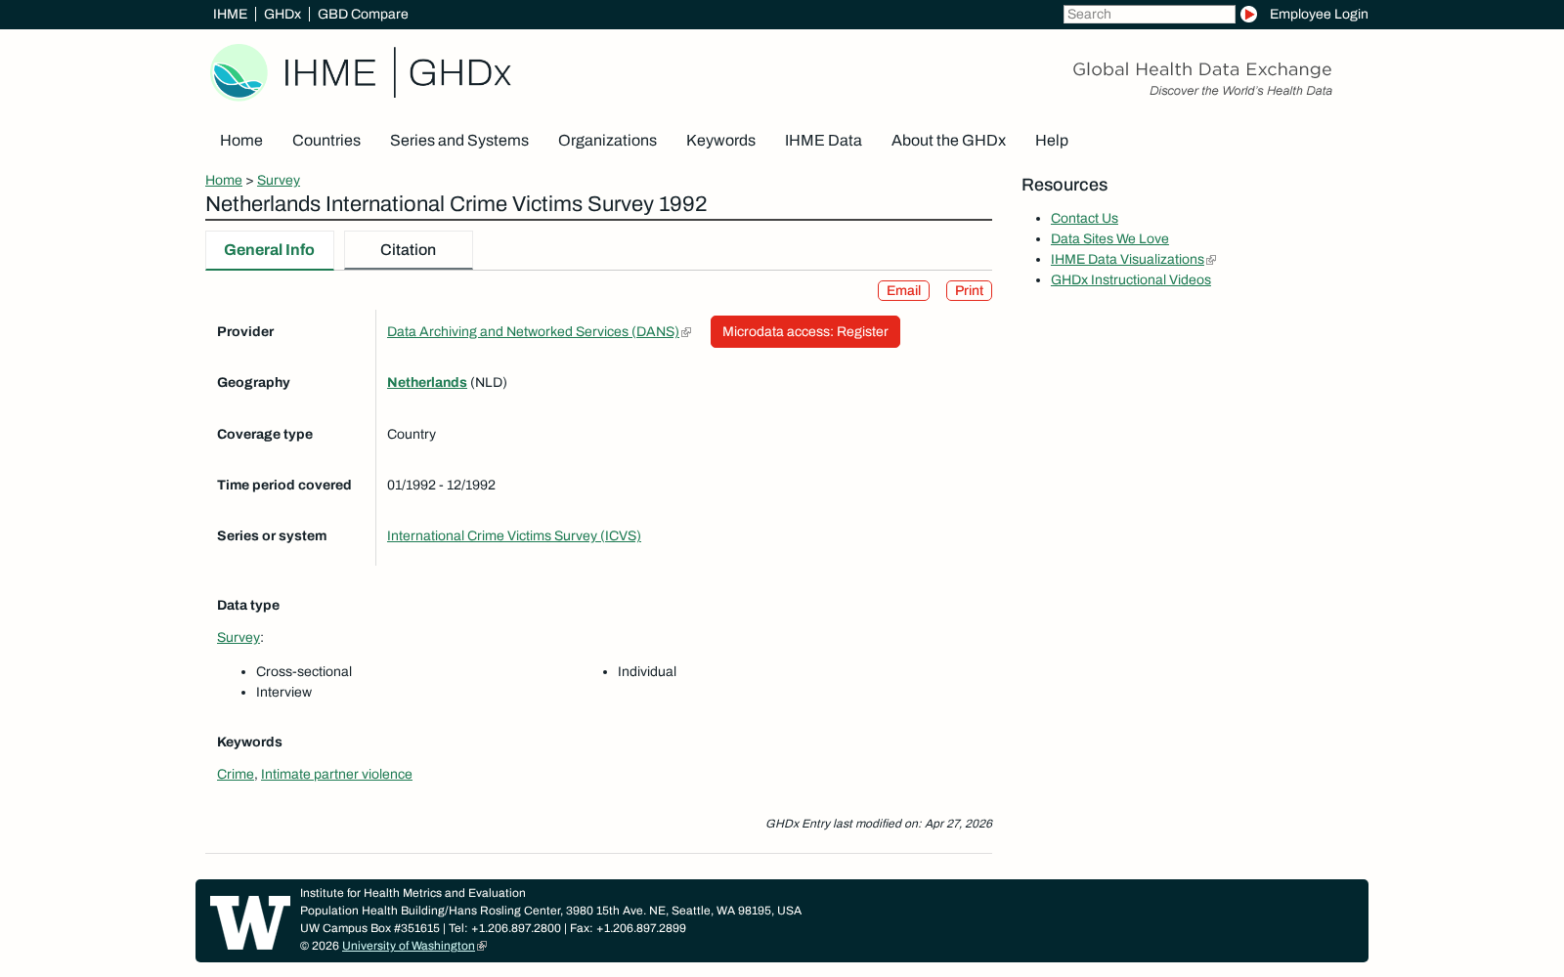This screenshot has height=977, width=1564.
Task: Click Microdata access: Register button
Action: tap(805, 331)
